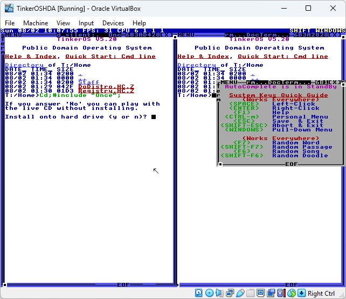The image size is (346, 299).
Task: Click the VirtualBox app icon in title bar
Action: (9, 9)
